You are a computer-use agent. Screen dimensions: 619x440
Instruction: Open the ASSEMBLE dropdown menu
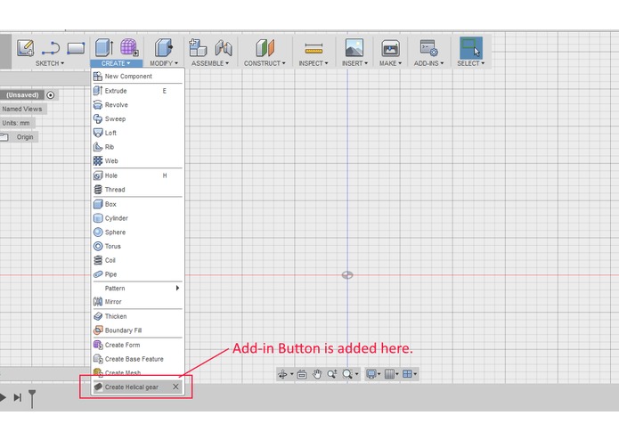pyautogui.click(x=210, y=63)
